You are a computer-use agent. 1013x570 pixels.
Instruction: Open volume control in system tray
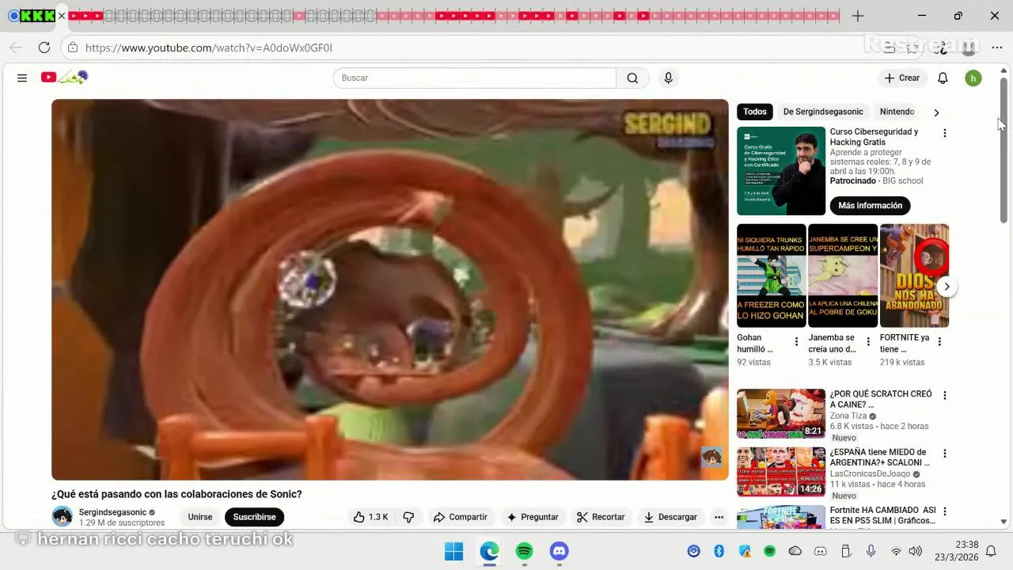pos(916,551)
